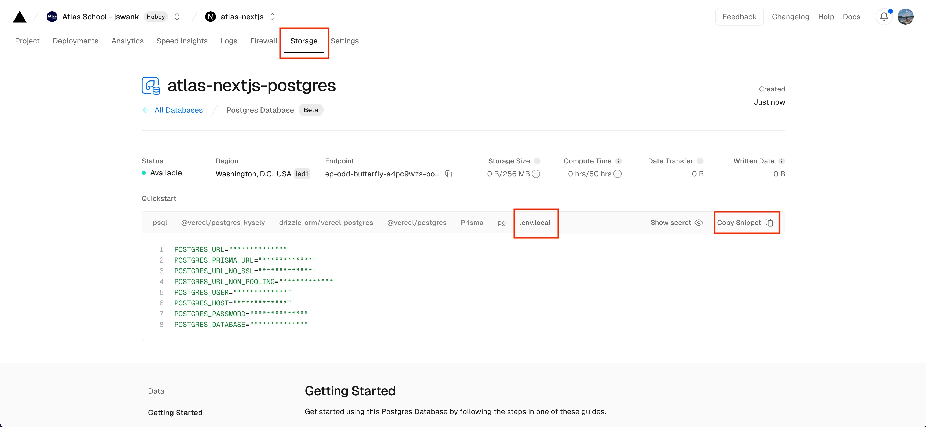The width and height of the screenshot is (926, 427).
Task: Click the POSTGRES_DATABASE line
Action: pyautogui.click(x=241, y=325)
